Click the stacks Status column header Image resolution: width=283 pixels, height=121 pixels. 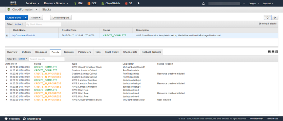click(x=117, y=30)
